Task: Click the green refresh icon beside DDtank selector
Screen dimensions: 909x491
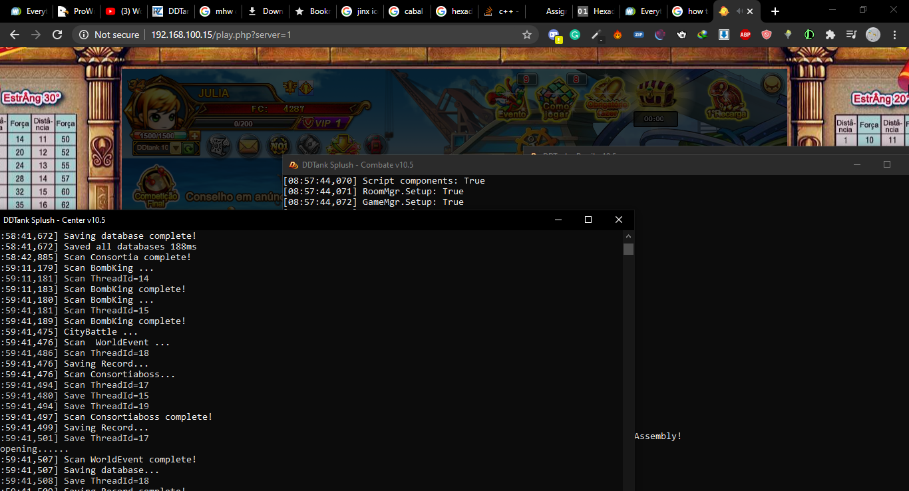Action: [x=188, y=148]
